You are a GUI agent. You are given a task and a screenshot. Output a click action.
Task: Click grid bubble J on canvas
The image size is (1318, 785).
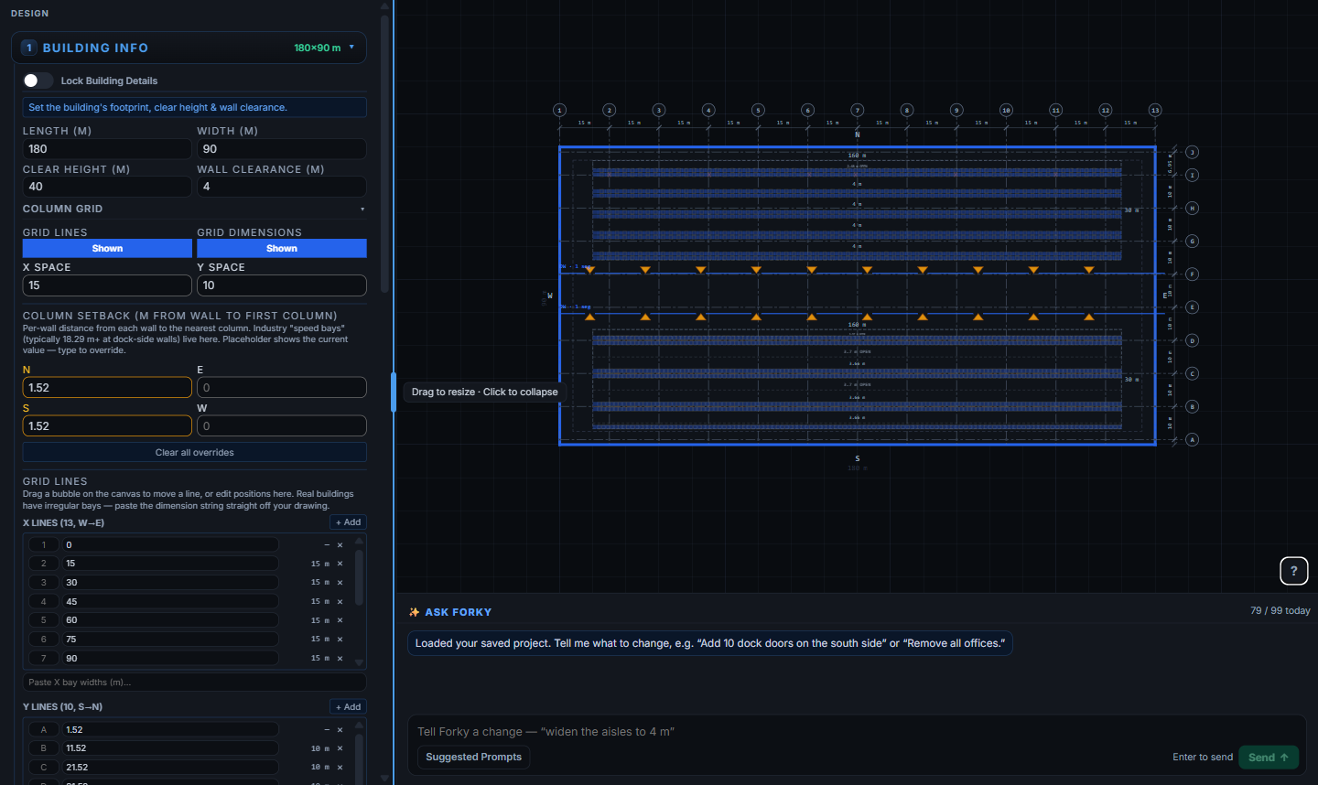[1192, 152]
